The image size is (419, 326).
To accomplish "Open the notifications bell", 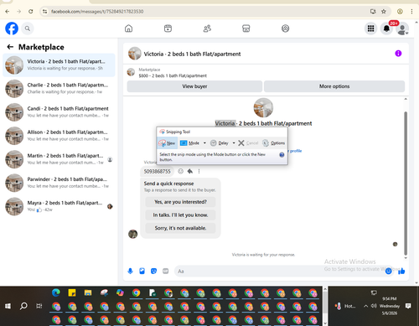I will [386, 28].
